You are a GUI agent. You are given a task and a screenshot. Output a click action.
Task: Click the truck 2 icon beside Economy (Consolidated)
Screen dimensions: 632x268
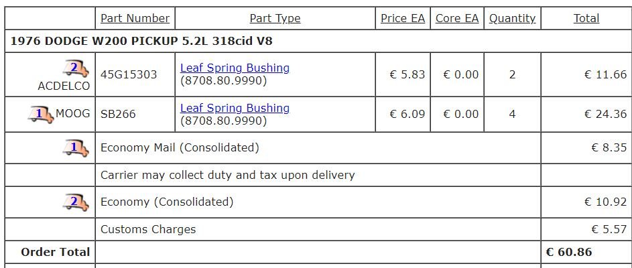click(x=76, y=202)
